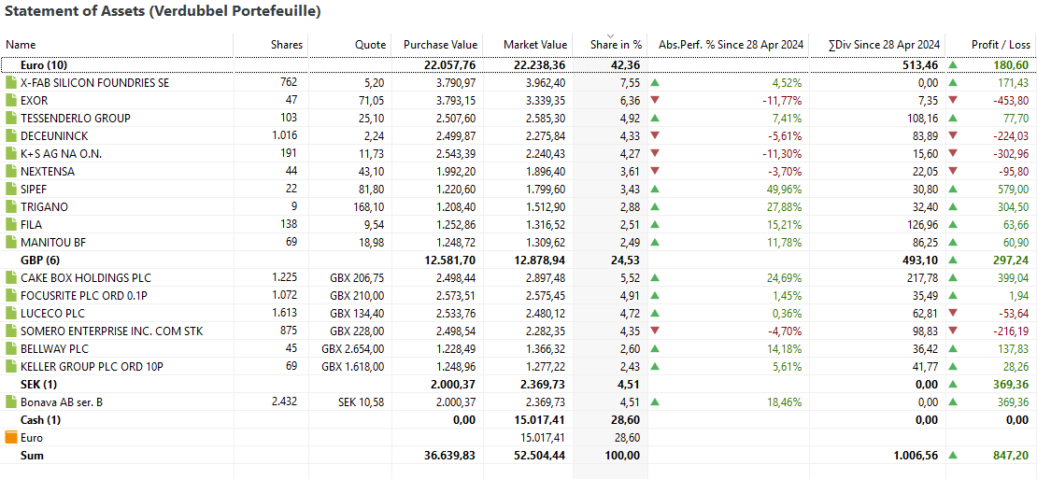Select the Cash (1) group row
This screenshot has height=479, width=1037.
pos(518,419)
